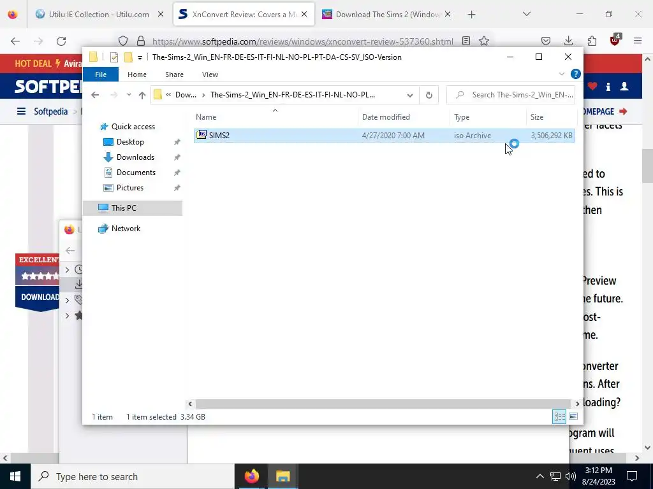Image resolution: width=653 pixels, height=489 pixels.
Task: Click the 3,506,292 KB size cell
Action: [552, 136]
